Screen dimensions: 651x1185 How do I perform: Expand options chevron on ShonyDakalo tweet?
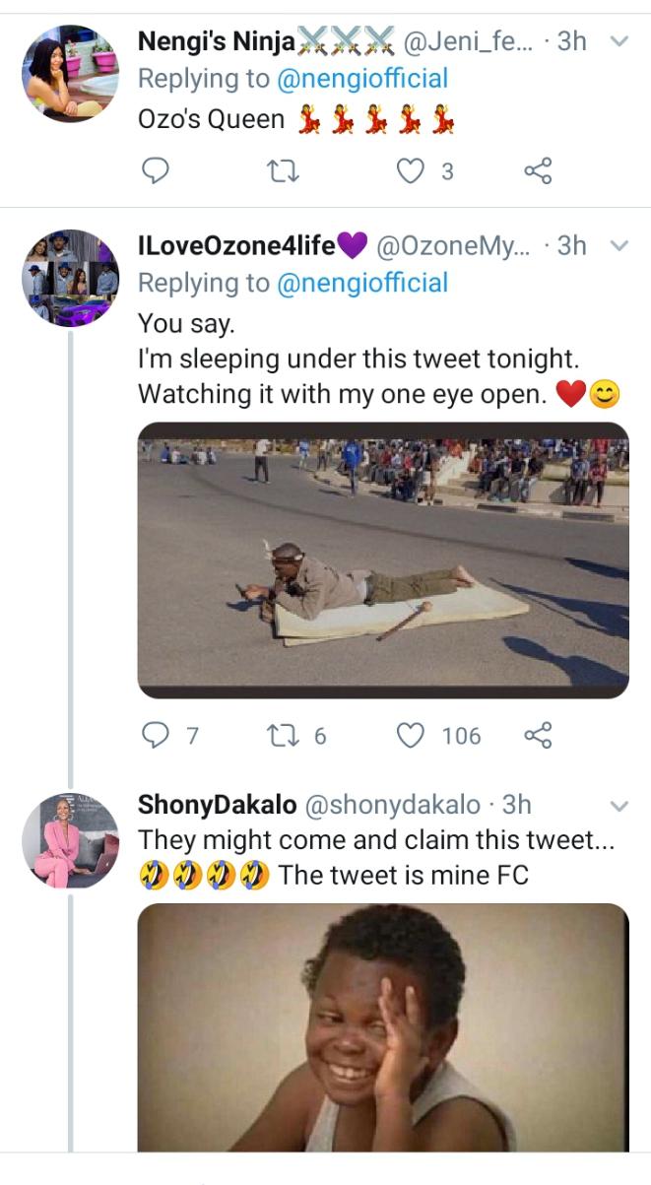(619, 806)
